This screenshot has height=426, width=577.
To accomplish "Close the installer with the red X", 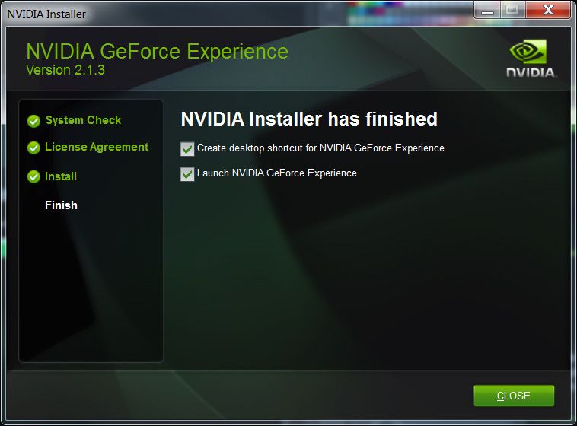I will tap(548, 10).
